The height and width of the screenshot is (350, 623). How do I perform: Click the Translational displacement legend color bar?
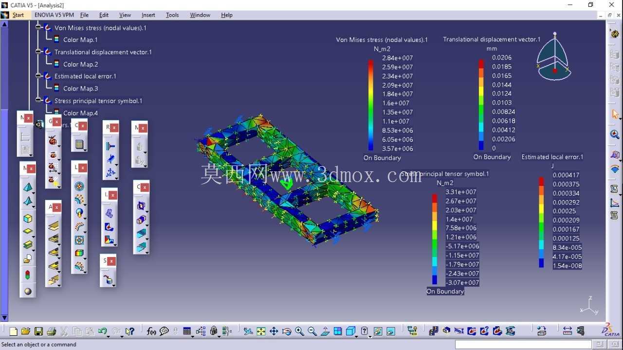pos(481,104)
